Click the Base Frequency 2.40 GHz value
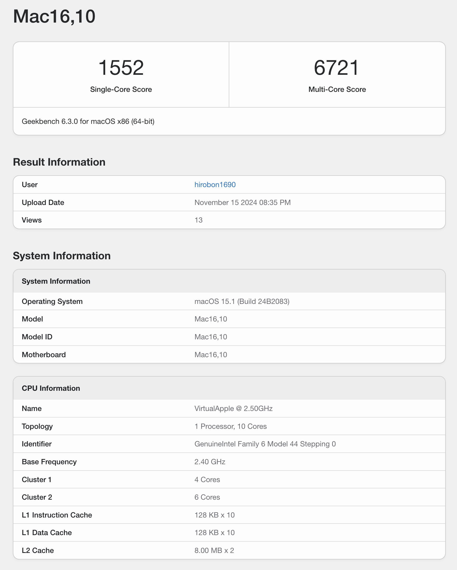457x570 pixels. click(210, 462)
